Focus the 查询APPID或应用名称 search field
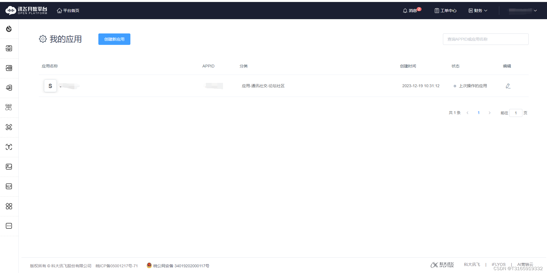This screenshot has width=547, height=273. point(486,39)
